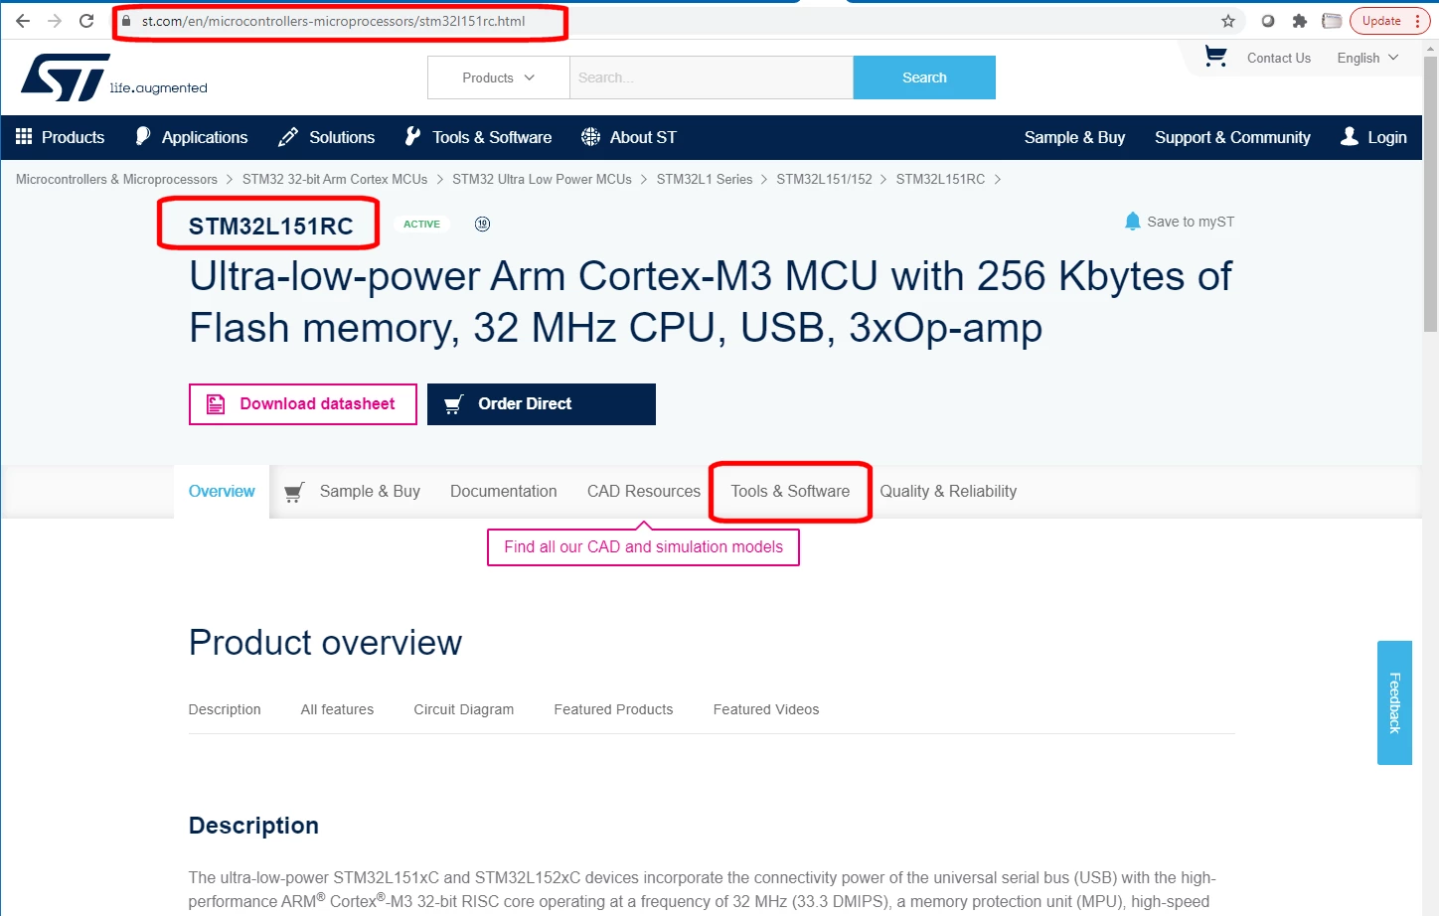Click the ACTIVE status badge
The height and width of the screenshot is (916, 1439).
pyautogui.click(x=421, y=224)
